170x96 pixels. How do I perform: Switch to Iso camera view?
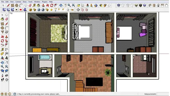(x=150, y=5)
